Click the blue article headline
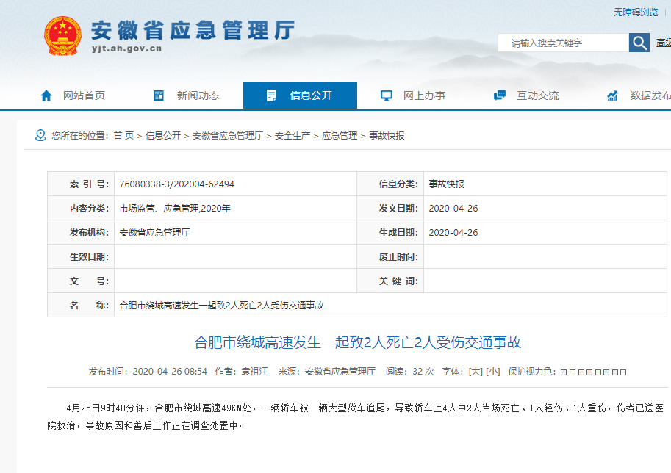Image resolution: width=671 pixels, height=473 pixels. pos(357,342)
